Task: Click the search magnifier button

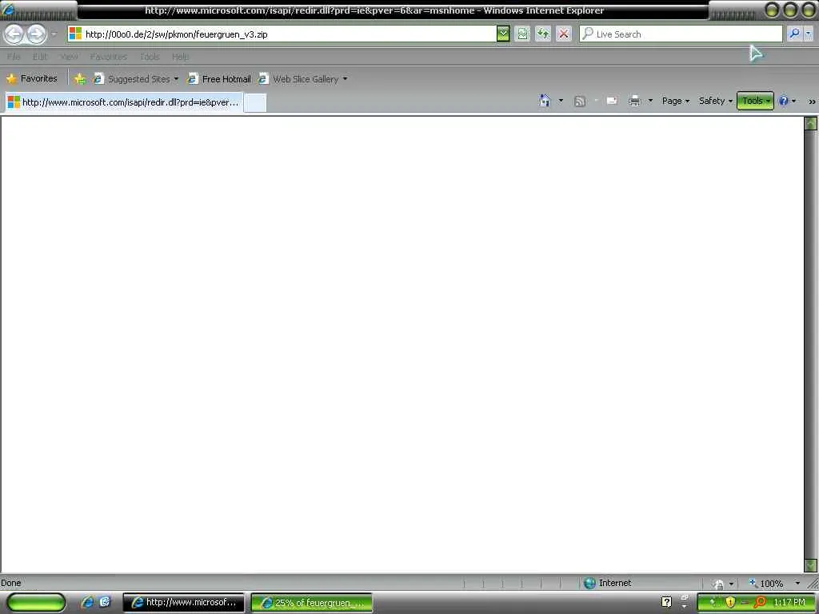Action: coord(794,34)
